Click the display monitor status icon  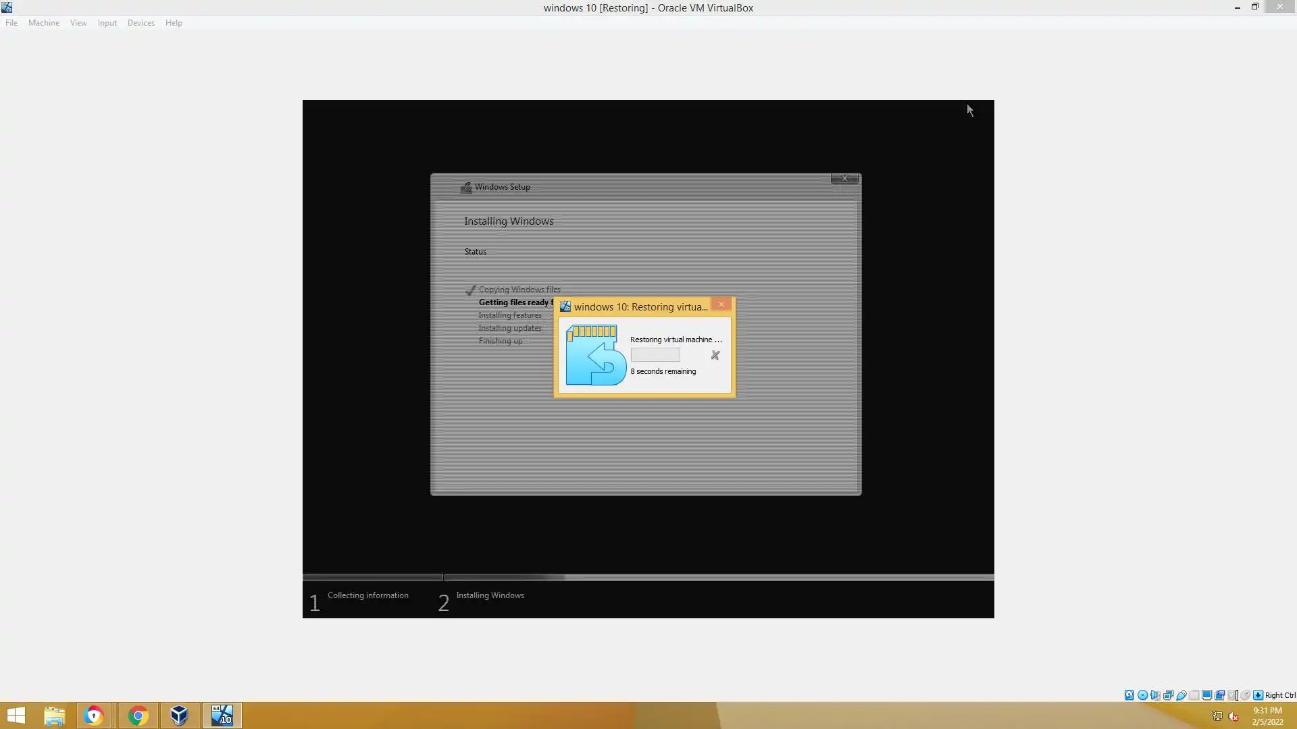[x=1206, y=695]
